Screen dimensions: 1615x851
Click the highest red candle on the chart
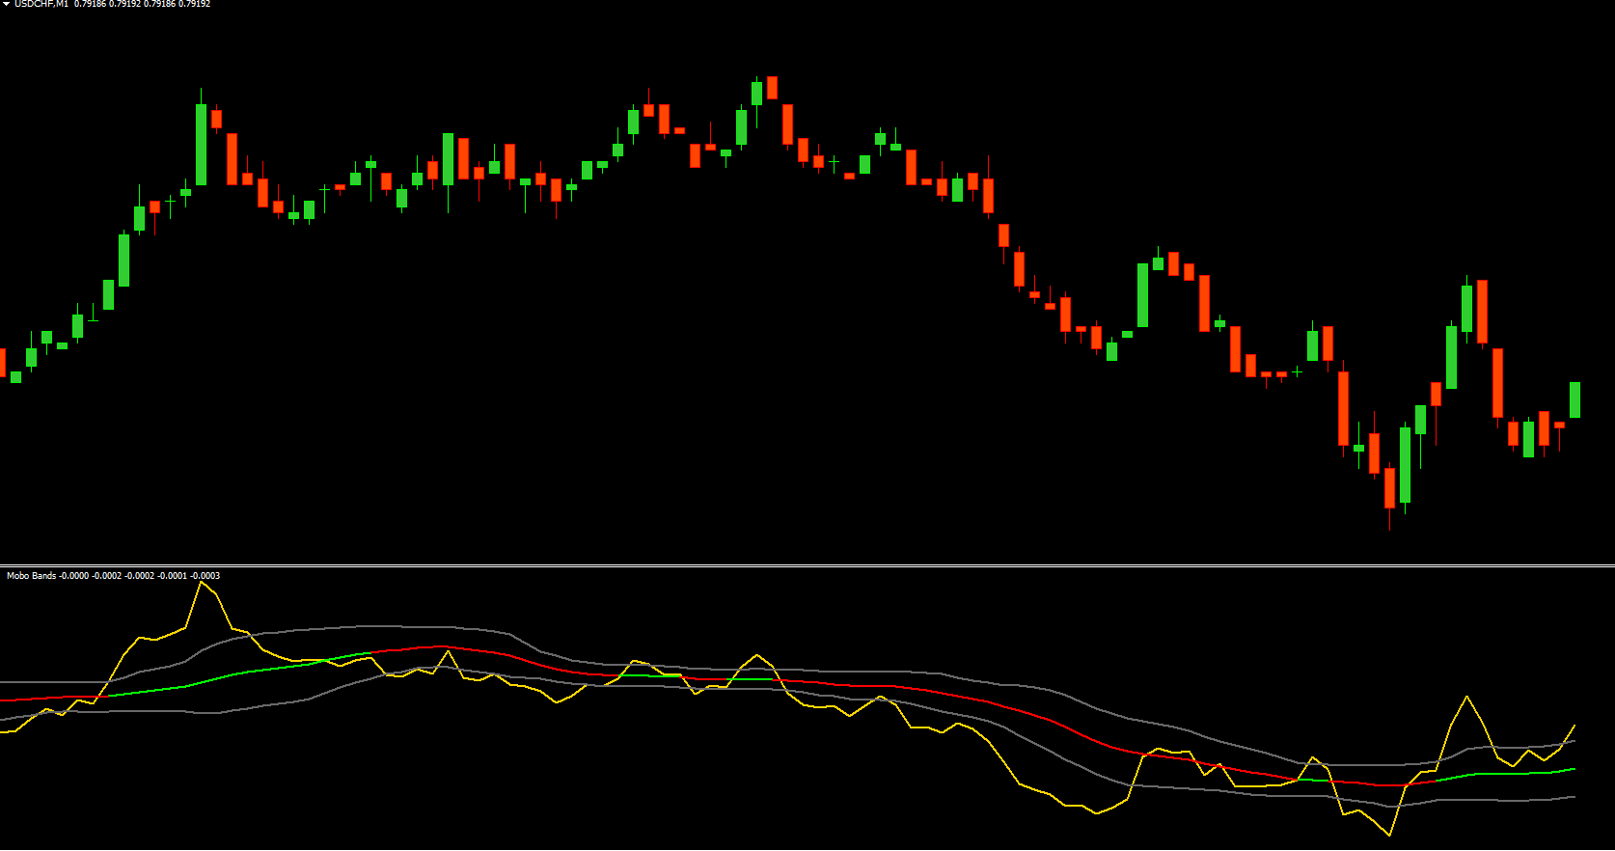click(772, 88)
